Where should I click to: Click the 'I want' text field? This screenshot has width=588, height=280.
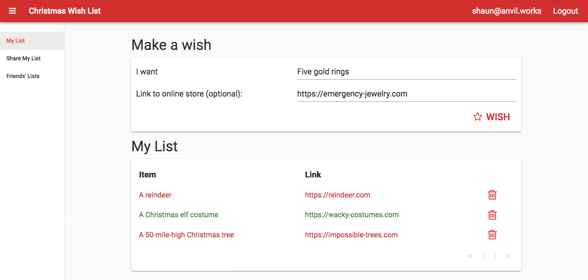(x=406, y=72)
